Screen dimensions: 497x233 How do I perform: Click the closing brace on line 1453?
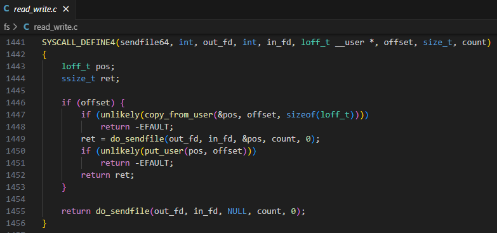pyautogui.click(x=64, y=187)
